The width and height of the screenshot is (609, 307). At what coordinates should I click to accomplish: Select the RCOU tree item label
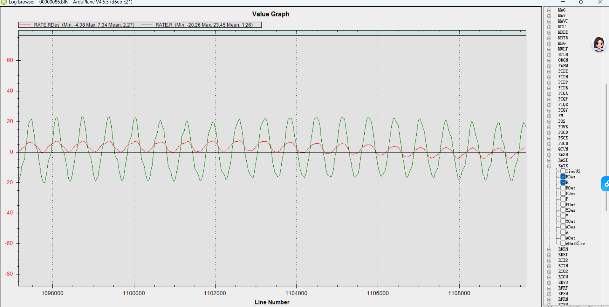(563, 277)
